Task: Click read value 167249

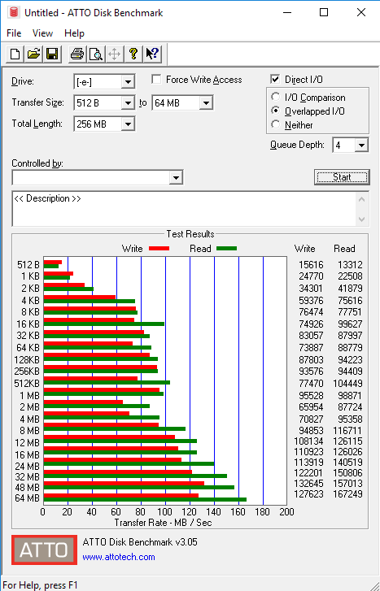Action: click(x=347, y=493)
